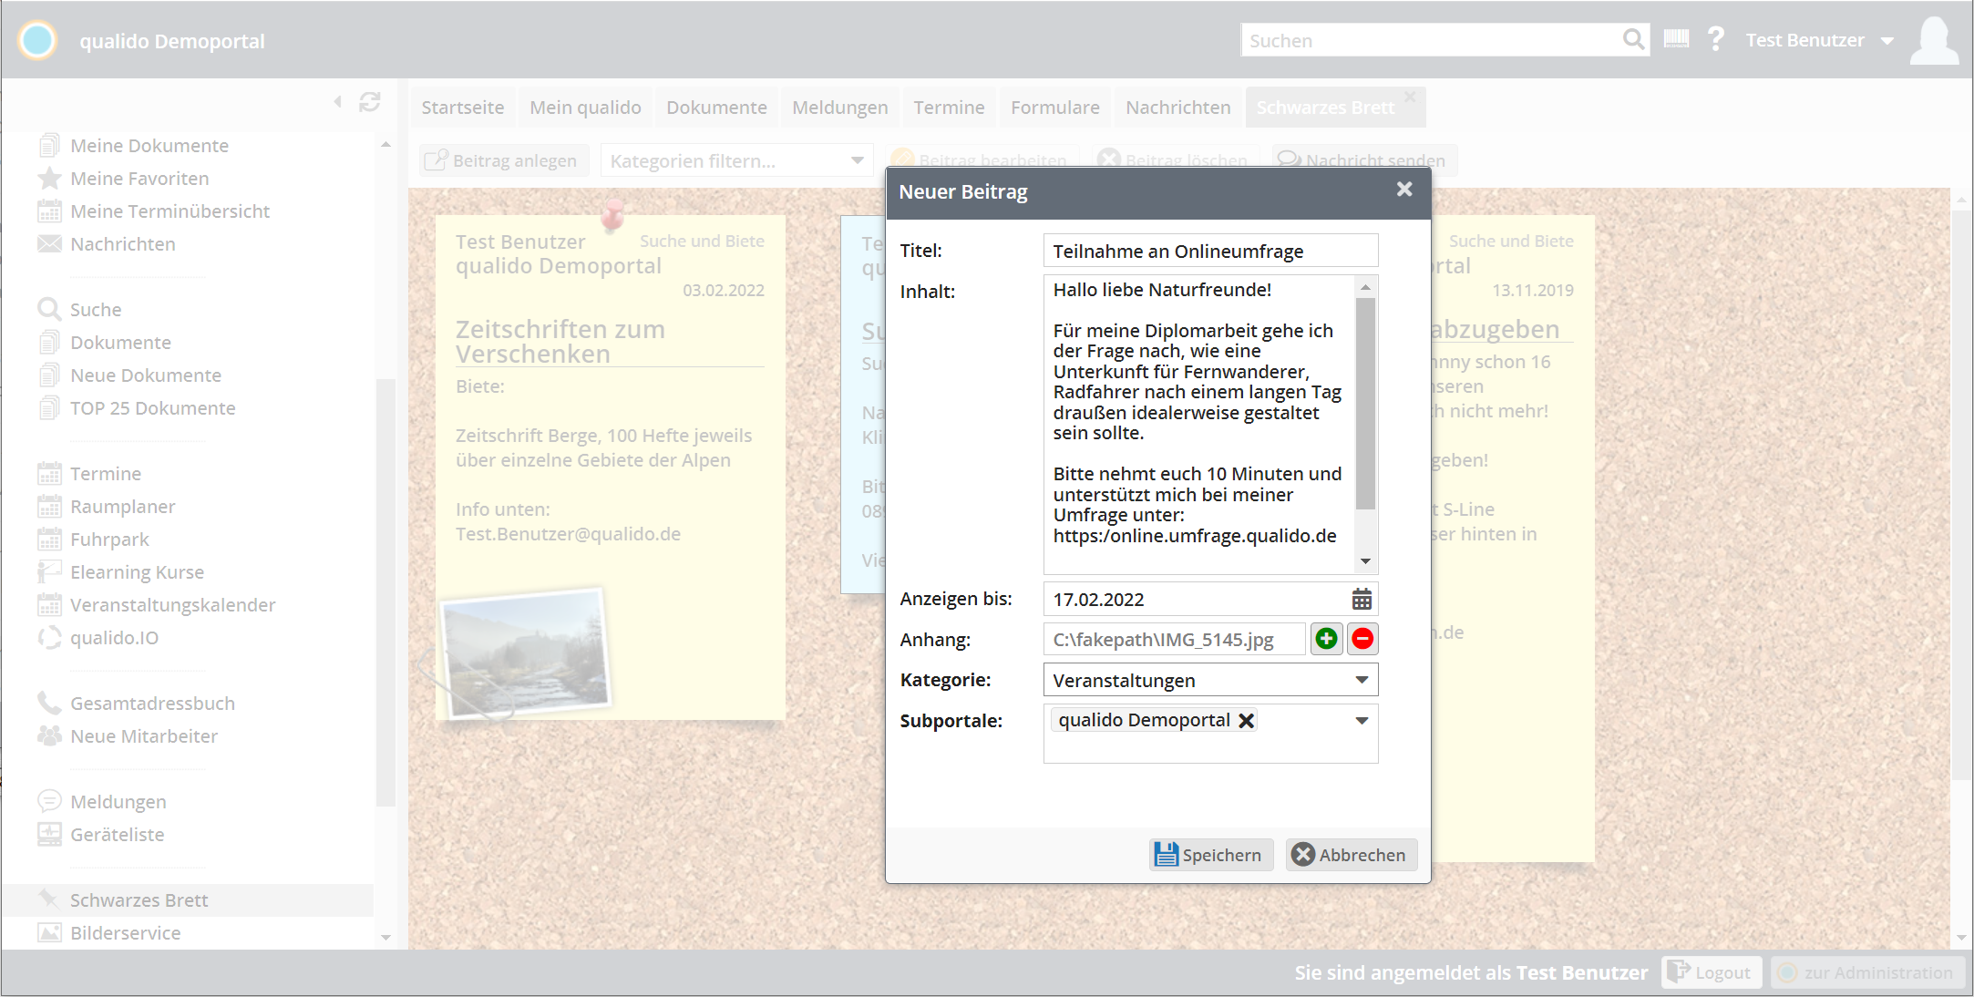Click the search magnifier icon
Screen dimensions: 1974x997
[x=1633, y=40]
